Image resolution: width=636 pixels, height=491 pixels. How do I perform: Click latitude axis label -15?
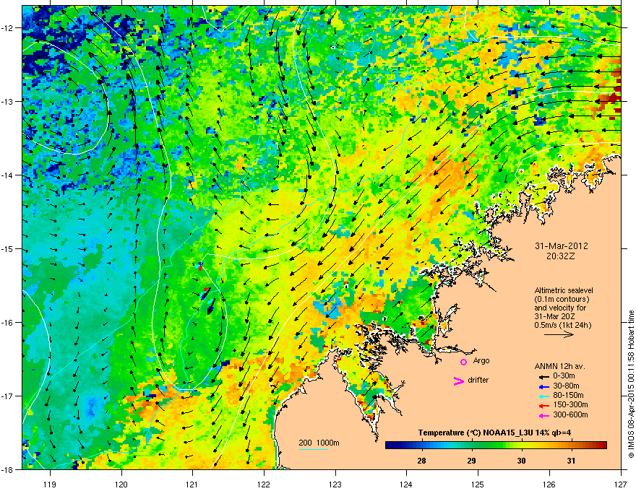8,248
